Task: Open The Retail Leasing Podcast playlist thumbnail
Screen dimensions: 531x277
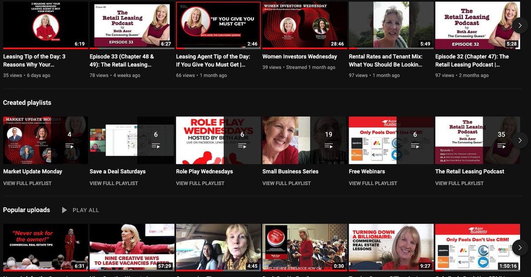Action: 477,140
